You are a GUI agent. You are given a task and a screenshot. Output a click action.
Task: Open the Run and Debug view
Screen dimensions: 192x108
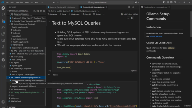click(x=3, y=27)
